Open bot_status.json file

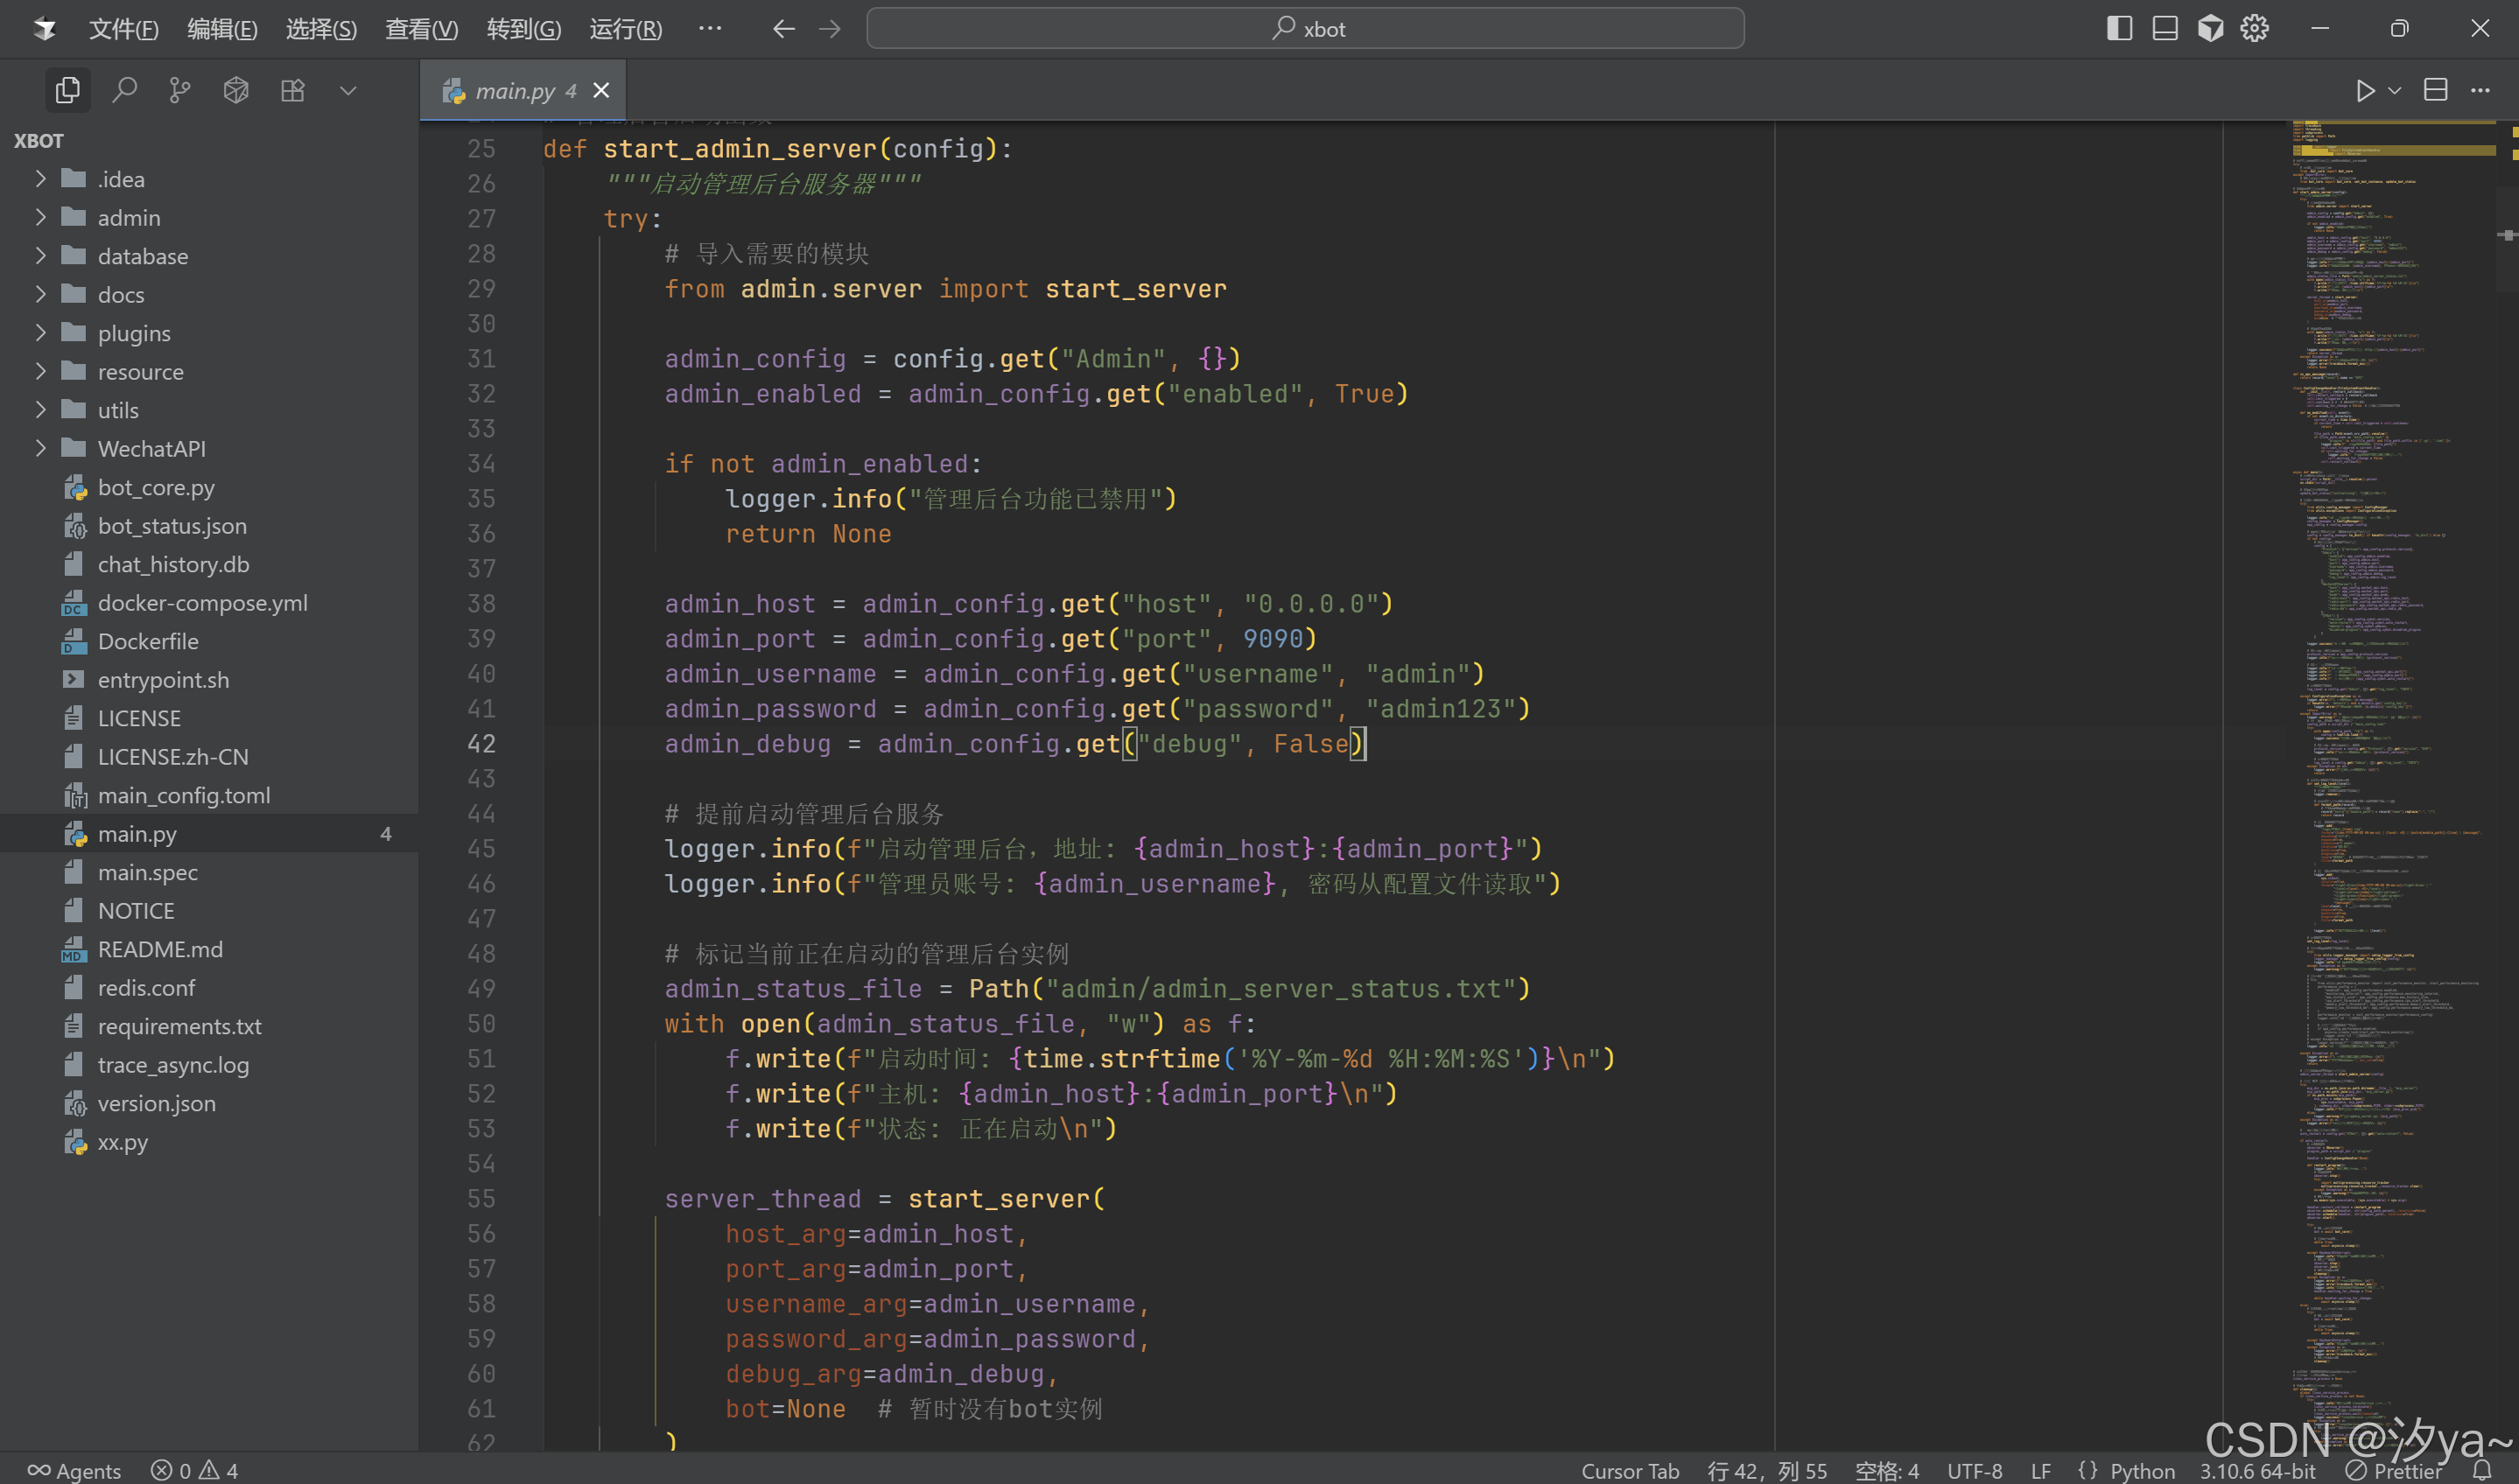click(209, 526)
